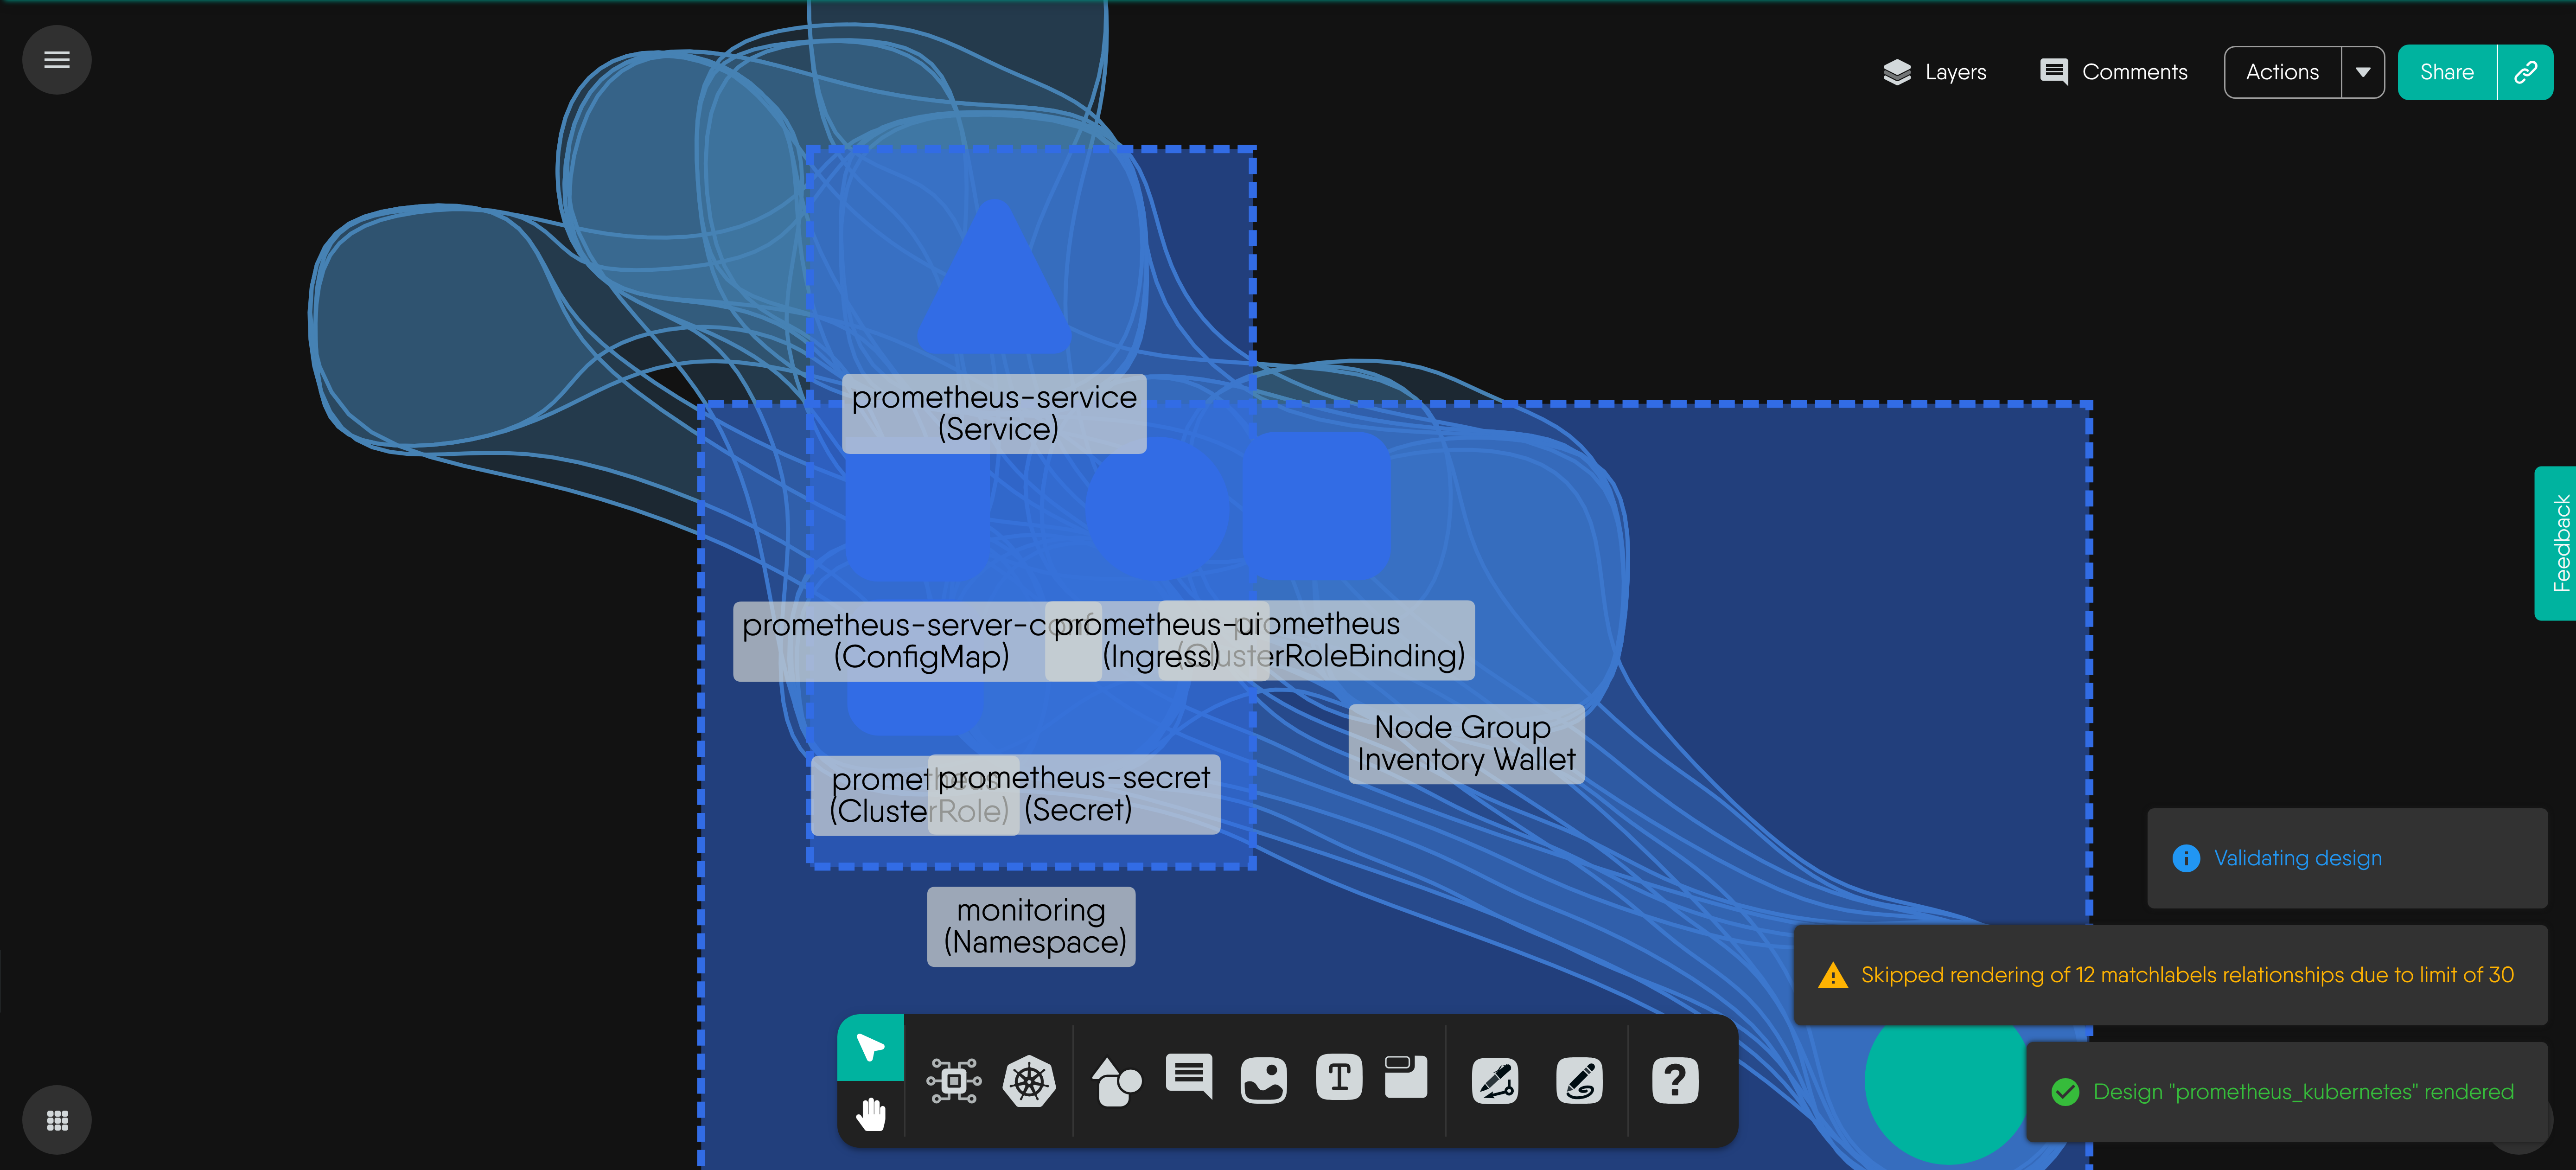2576x1170 pixels.
Task: Click the Actions button
Action: (2282, 72)
